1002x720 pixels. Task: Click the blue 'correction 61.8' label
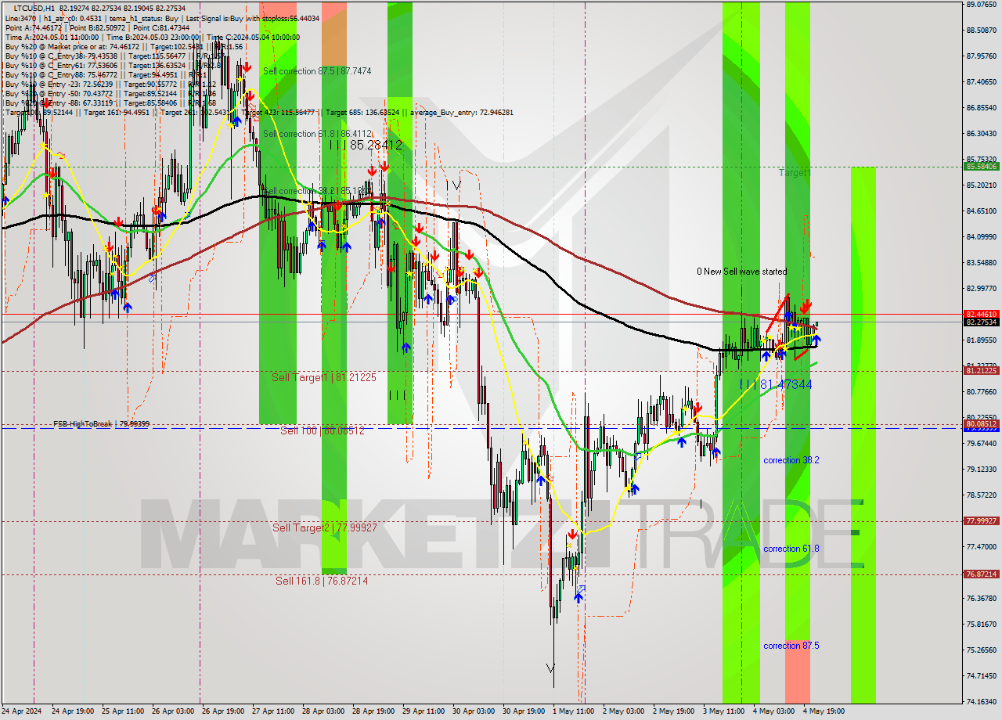[x=791, y=549]
